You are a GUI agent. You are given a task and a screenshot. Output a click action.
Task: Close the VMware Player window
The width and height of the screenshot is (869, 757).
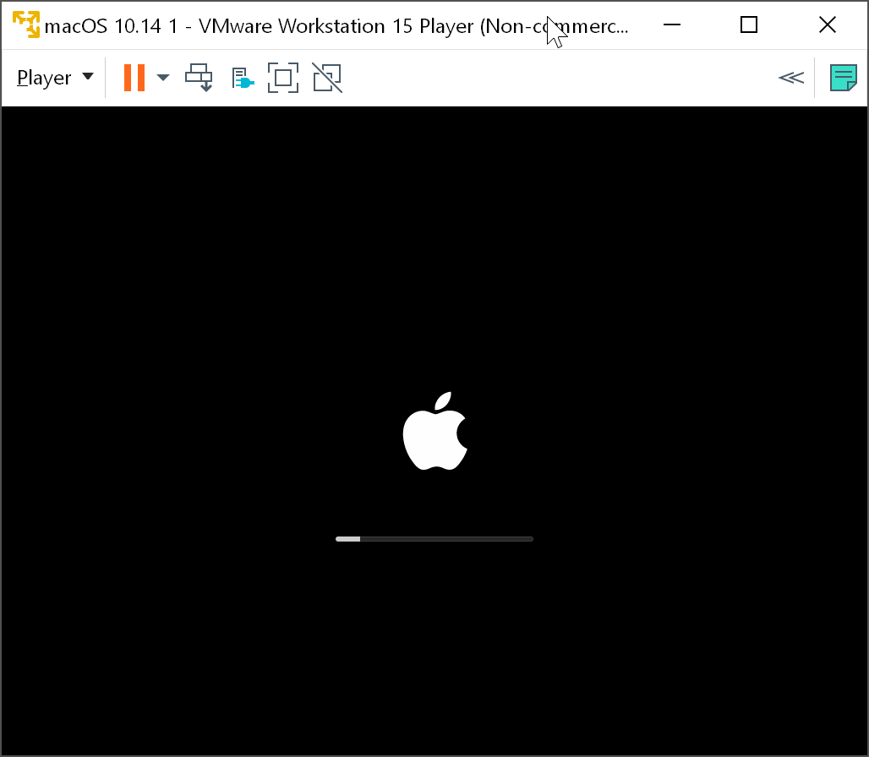[x=828, y=25]
